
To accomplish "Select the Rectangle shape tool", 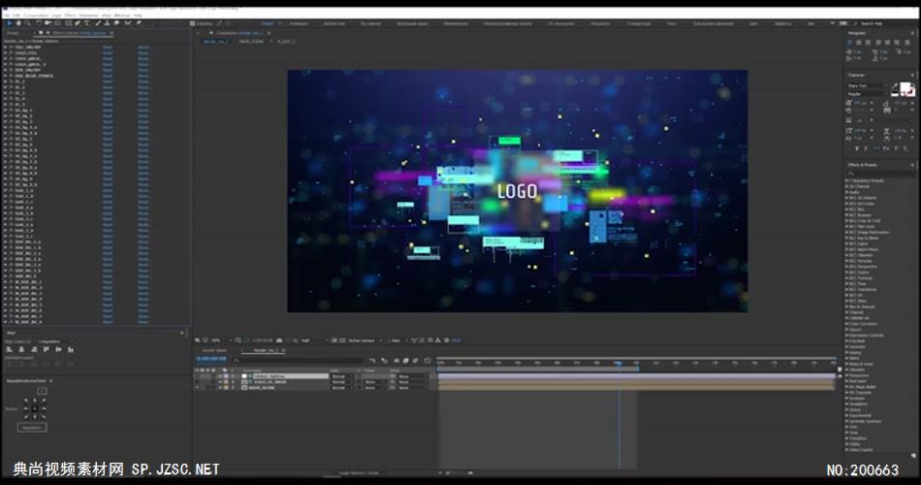I will click(68, 23).
